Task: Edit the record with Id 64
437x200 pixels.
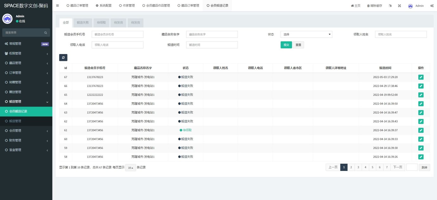Action: 421,104
